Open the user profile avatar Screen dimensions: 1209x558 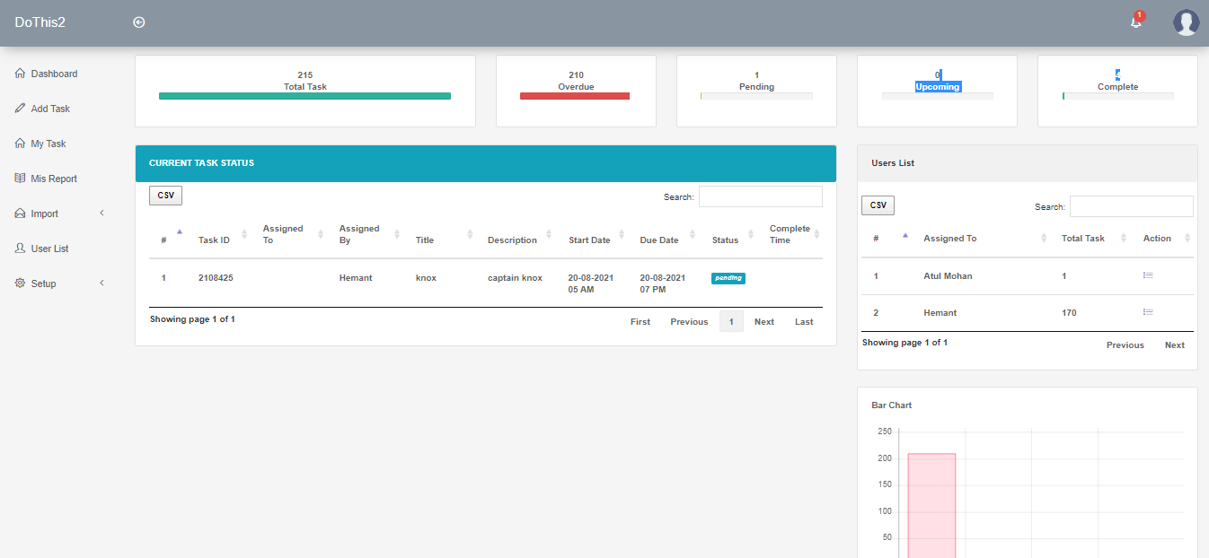tap(1186, 22)
